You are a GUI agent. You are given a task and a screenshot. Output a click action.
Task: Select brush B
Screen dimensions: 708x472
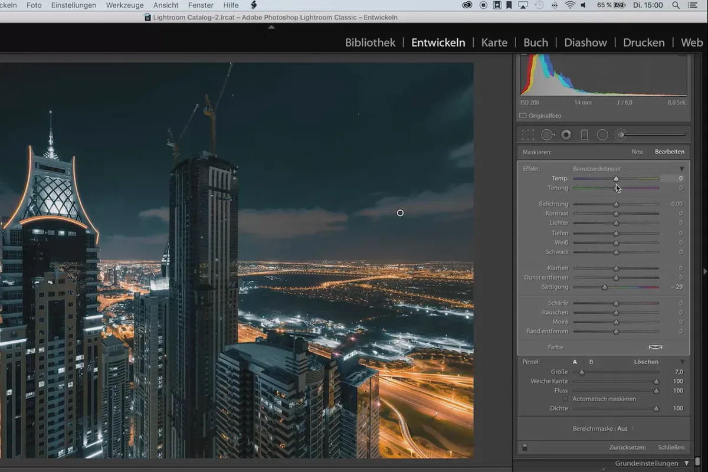click(x=591, y=362)
